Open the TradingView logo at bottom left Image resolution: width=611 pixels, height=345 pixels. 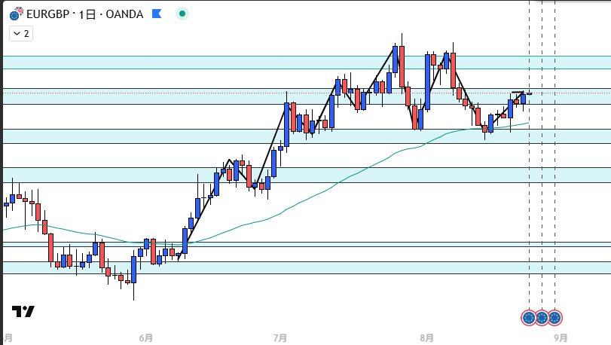pos(23,312)
